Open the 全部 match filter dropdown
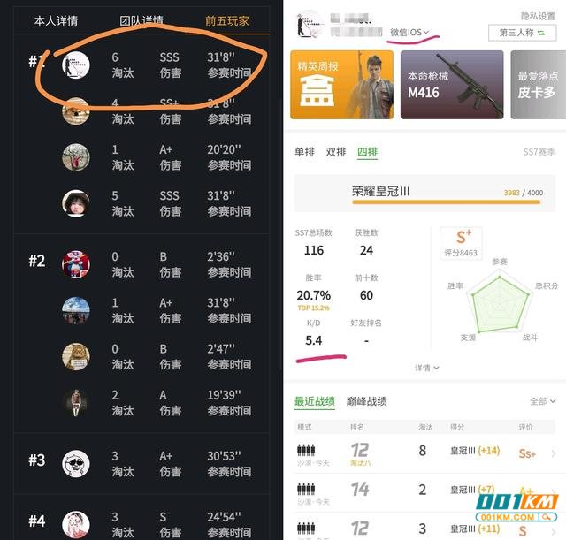566x540 pixels. tap(542, 401)
